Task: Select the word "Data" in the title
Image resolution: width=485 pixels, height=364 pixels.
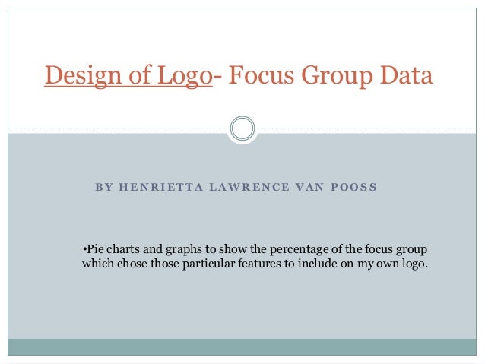Action: [406, 74]
